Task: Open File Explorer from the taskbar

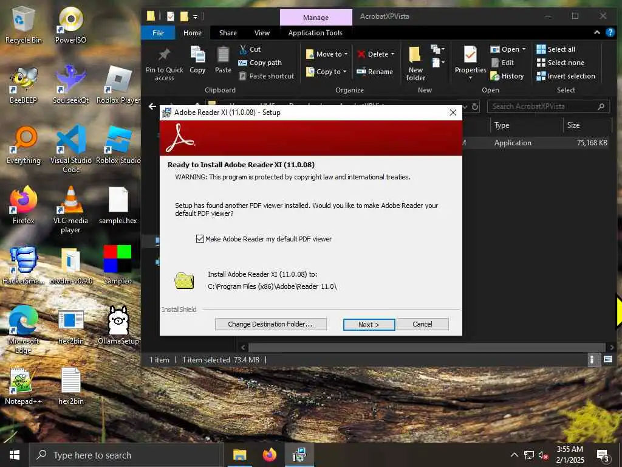Action: 239,455
